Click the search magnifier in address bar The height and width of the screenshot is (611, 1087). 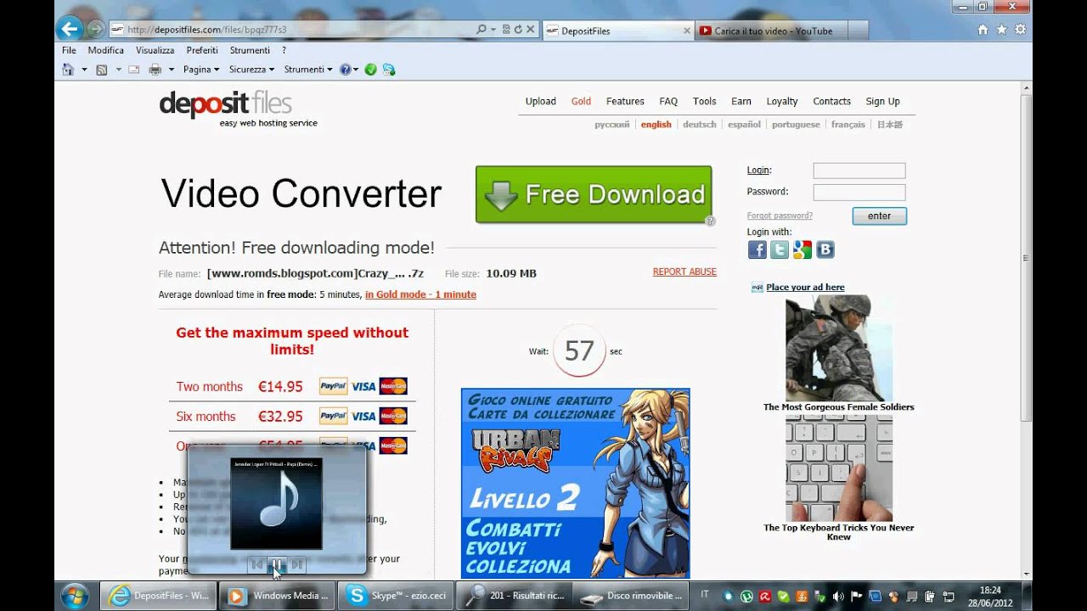[482, 29]
